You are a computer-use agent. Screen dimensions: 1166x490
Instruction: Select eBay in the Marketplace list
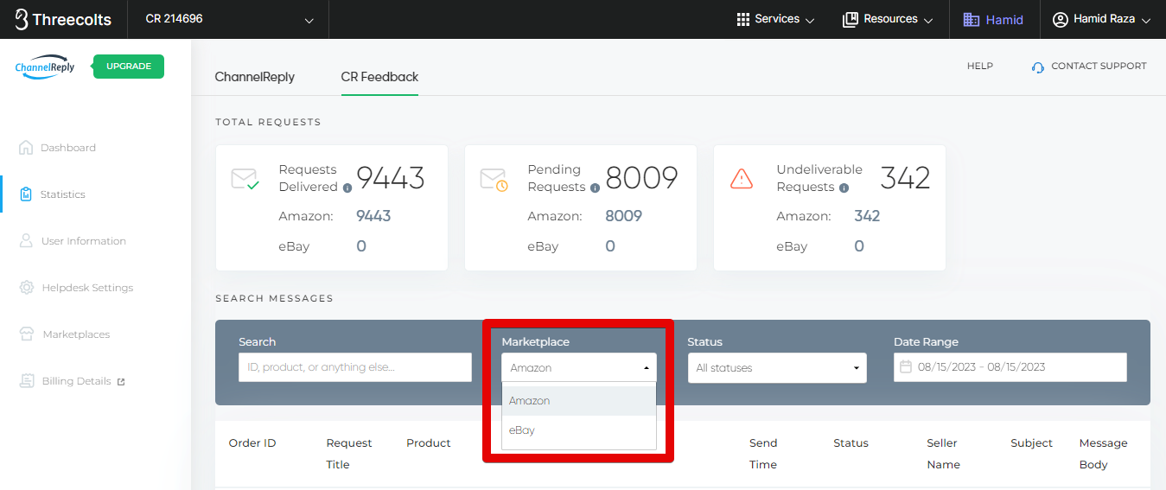[x=579, y=430]
